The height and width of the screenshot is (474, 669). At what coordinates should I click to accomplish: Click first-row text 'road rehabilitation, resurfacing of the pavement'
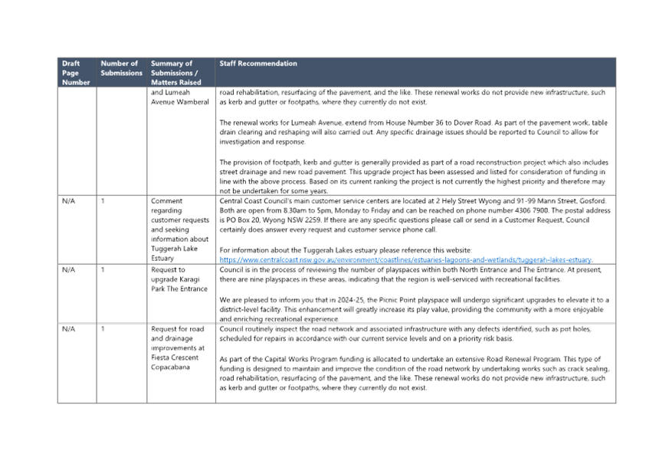point(412,97)
